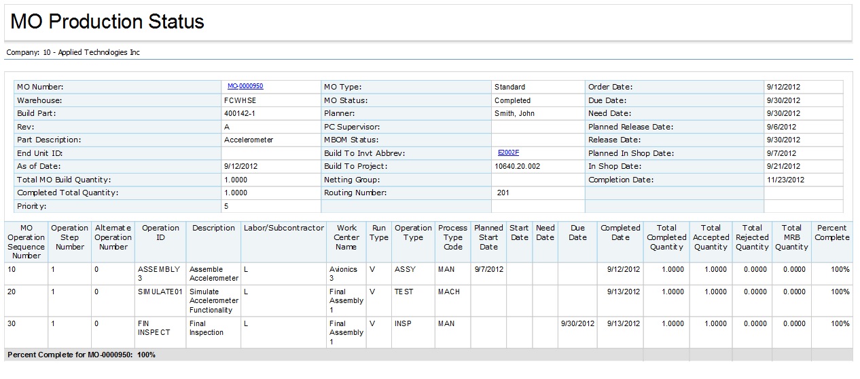This screenshot has width=860, height=379.
Task: Select the ASSEMBLY 3 operation ID cell
Action: coord(158,274)
